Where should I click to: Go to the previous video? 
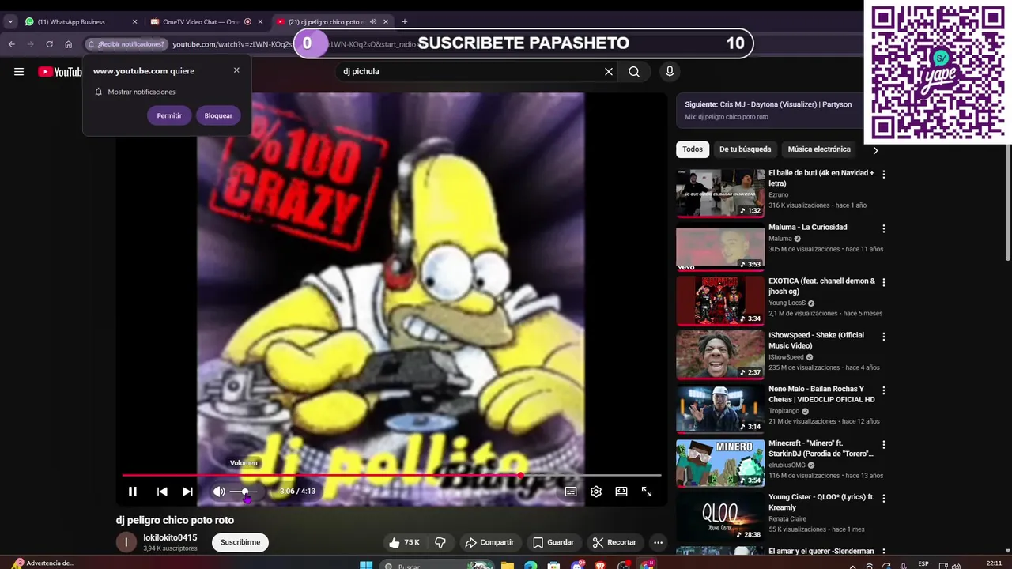pos(162,492)
